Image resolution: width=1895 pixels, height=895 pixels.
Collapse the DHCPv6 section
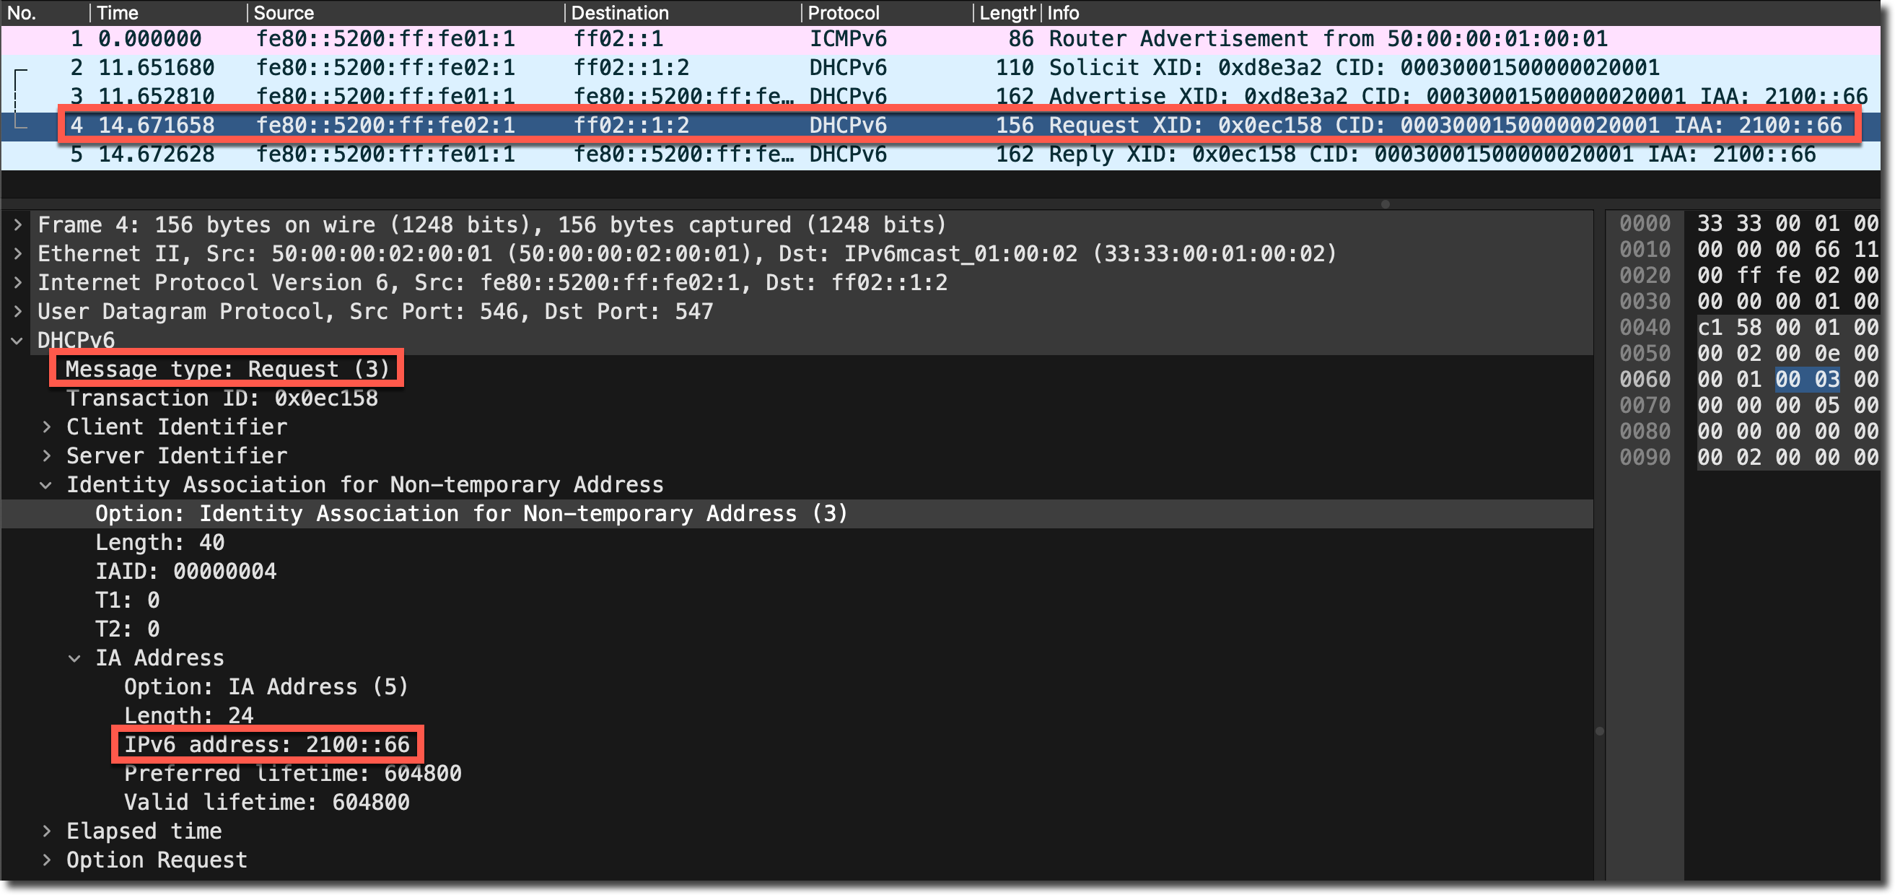tap(17, 341)
